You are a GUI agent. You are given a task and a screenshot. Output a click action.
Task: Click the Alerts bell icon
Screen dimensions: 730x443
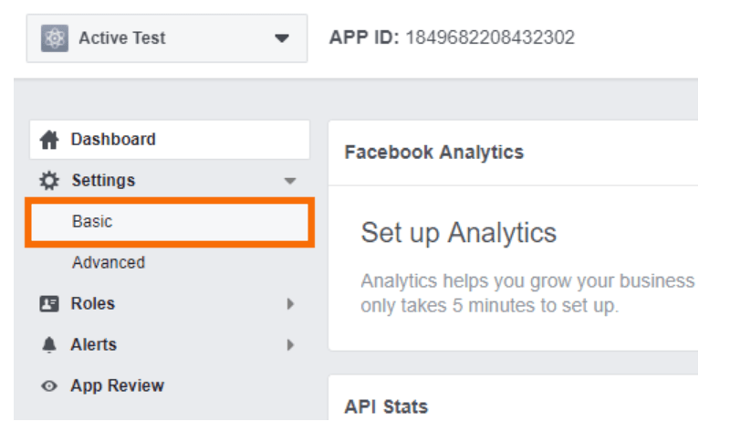point(49,344)
